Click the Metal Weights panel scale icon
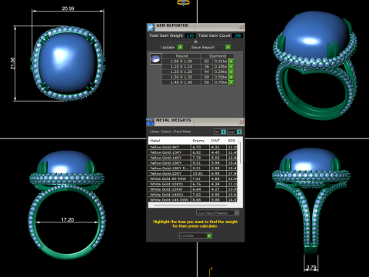369x277 pixels. pos(150,122)
